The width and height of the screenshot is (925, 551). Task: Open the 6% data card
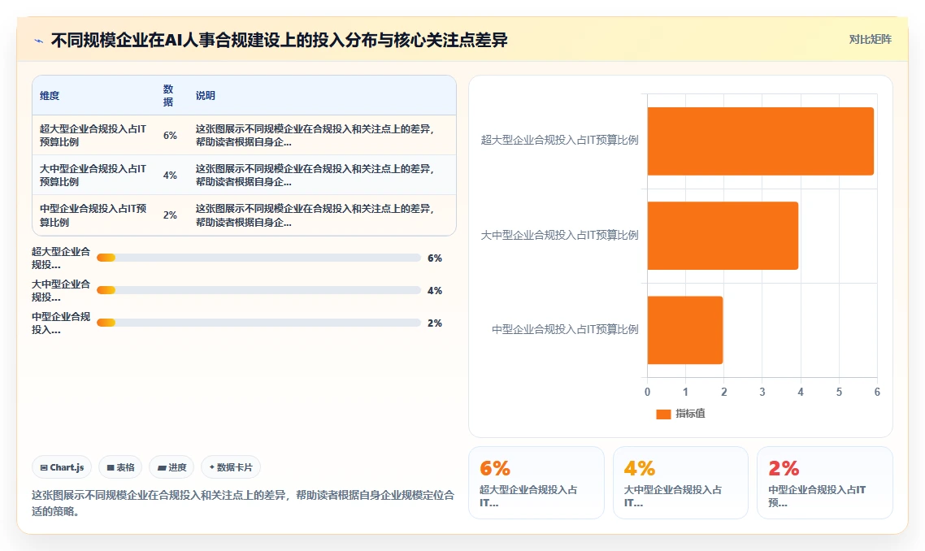coord(536,483)
